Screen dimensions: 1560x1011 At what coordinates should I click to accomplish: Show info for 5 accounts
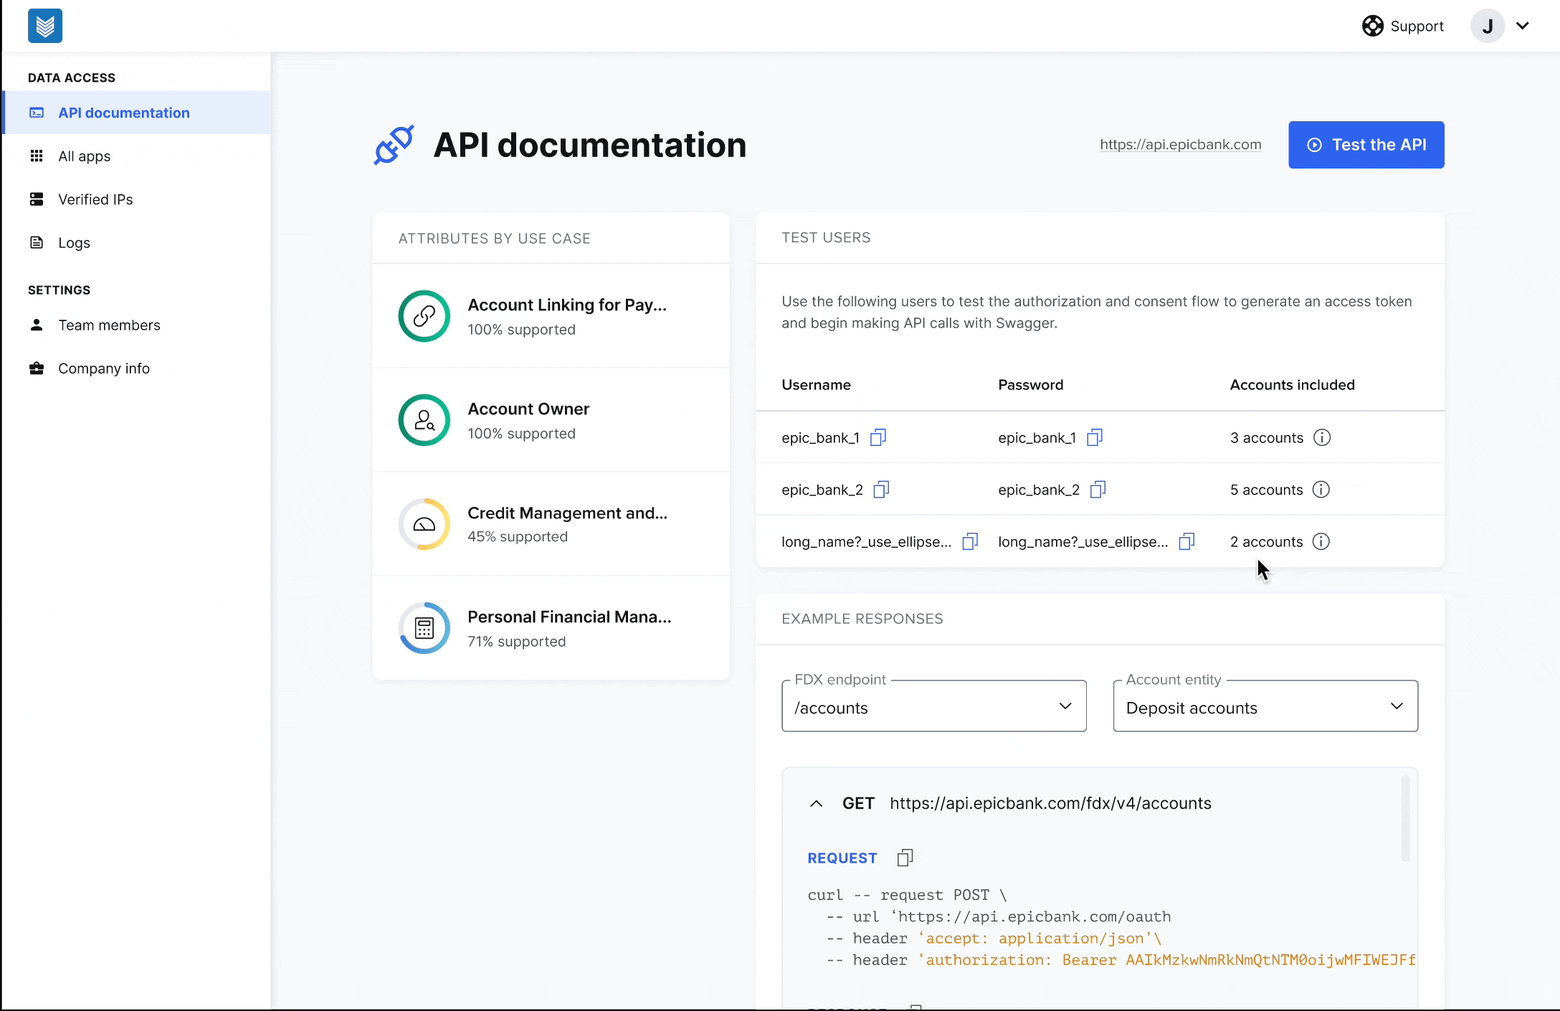coord(1321,490)
